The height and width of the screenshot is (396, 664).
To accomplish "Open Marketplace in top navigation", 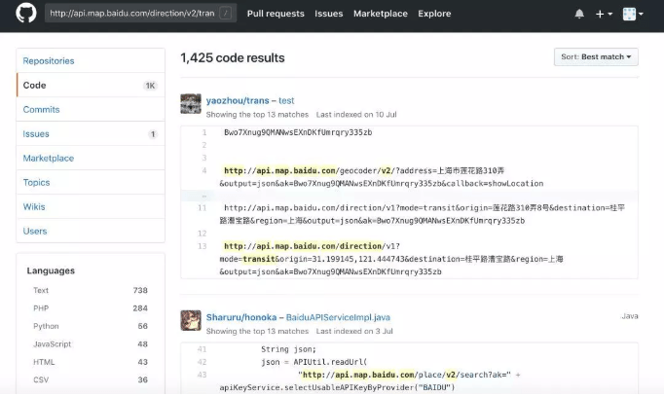I will click(381, 14).
